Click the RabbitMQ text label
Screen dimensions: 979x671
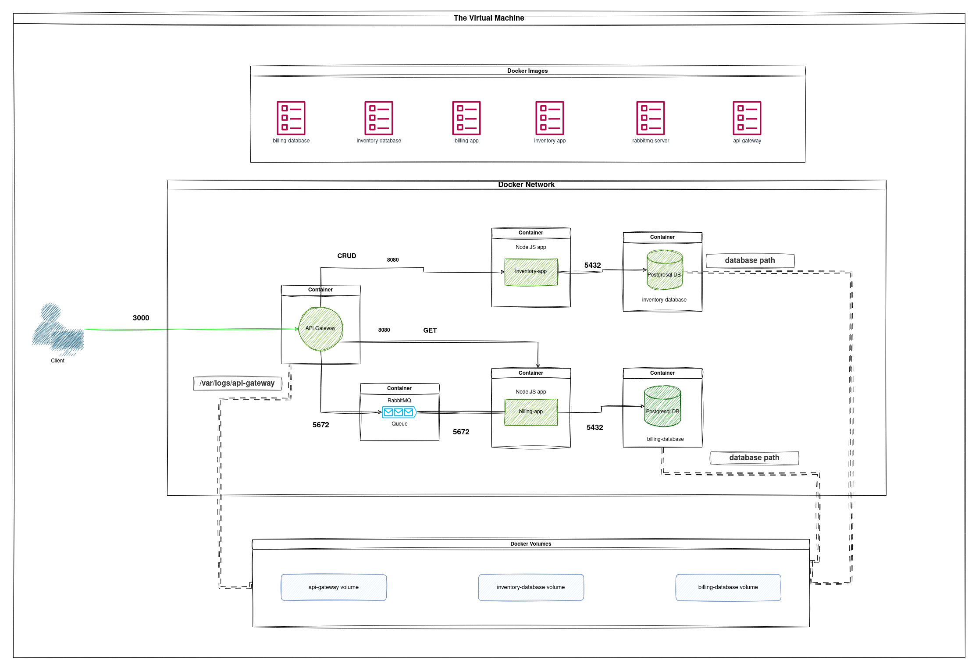coord(399,401)
